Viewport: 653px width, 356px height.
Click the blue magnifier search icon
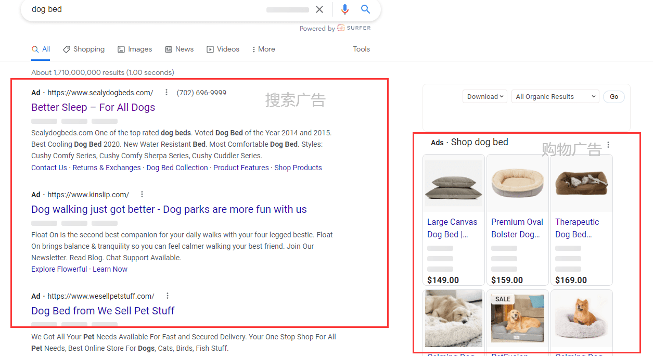[366, 9]
